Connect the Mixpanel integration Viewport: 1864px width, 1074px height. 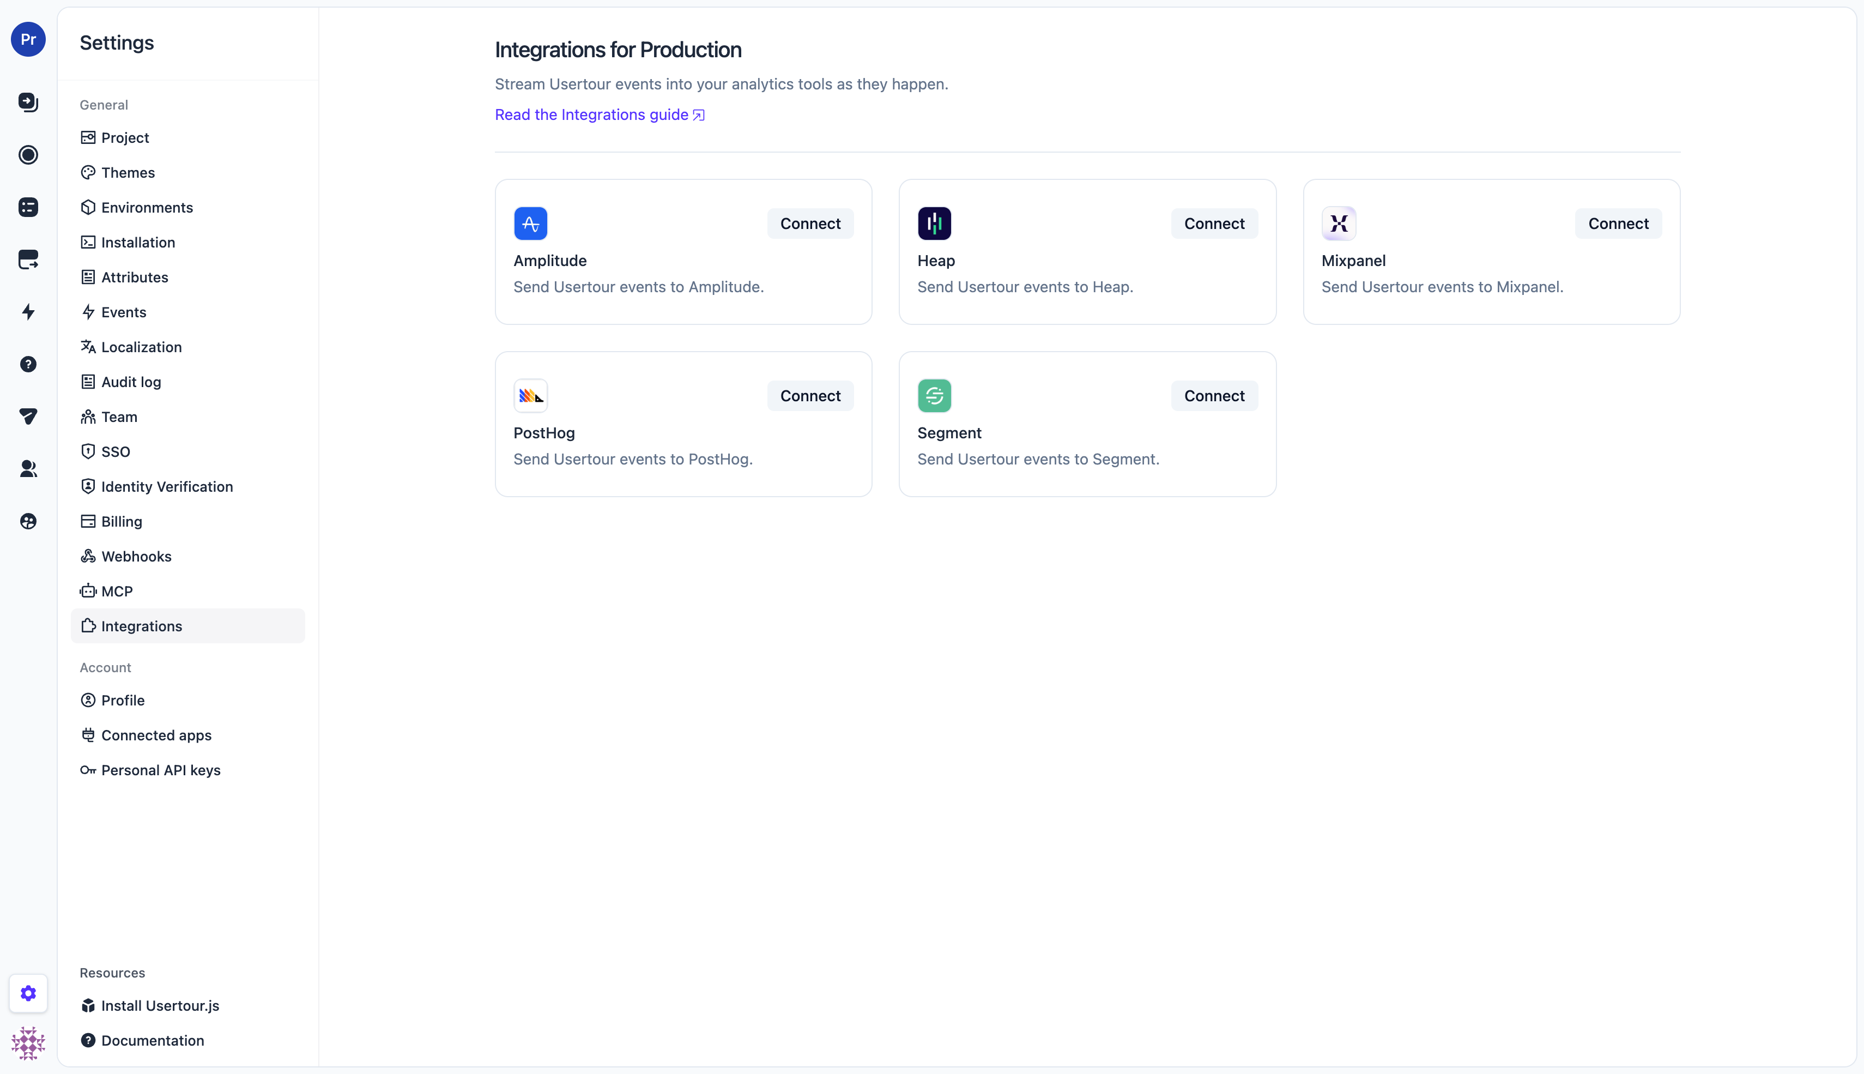[x=1619, y=224]
